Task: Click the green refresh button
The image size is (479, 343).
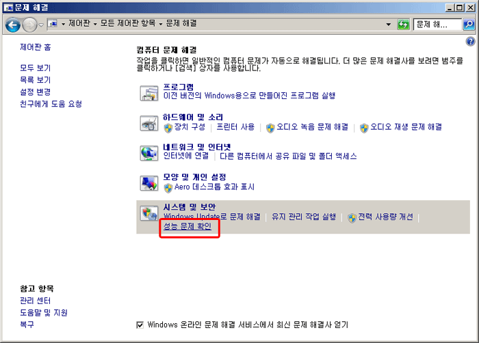Action: coord(403,25)
